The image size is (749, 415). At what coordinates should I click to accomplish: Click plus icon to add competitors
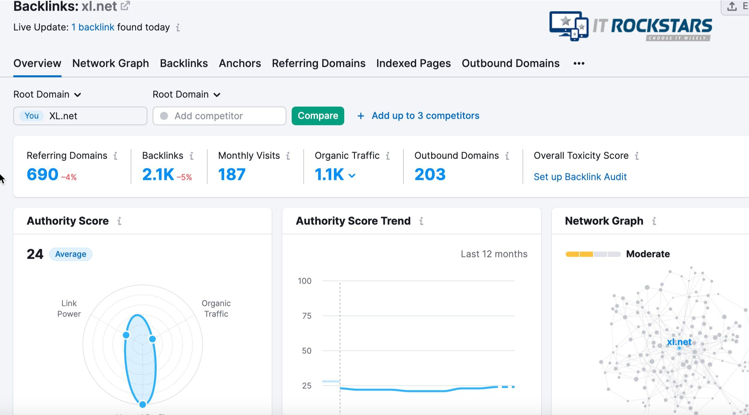tap(361, 116)
